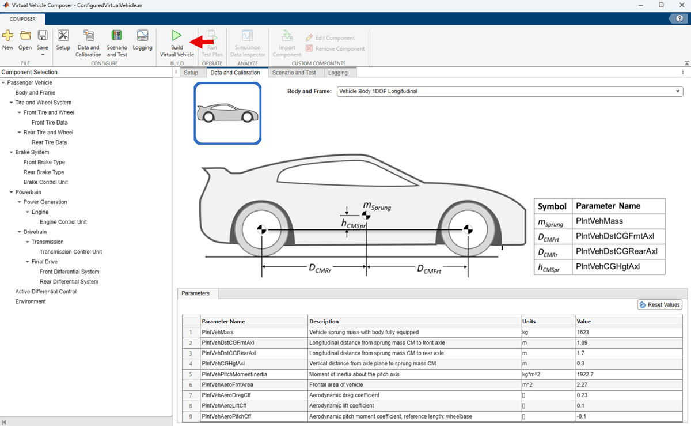Screen dimensions: 691x426
Task: Select the COMPOSER ribbon tab
Action: [x=22, y=19]
